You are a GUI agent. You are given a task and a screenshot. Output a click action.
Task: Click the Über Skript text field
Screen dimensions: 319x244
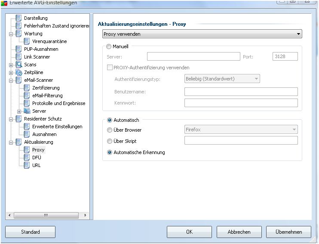pos(241,140)
